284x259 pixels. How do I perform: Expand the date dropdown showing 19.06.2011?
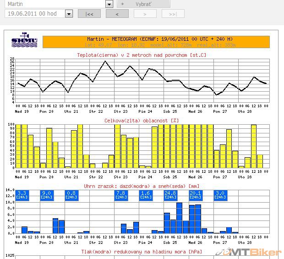coord(69,14)
